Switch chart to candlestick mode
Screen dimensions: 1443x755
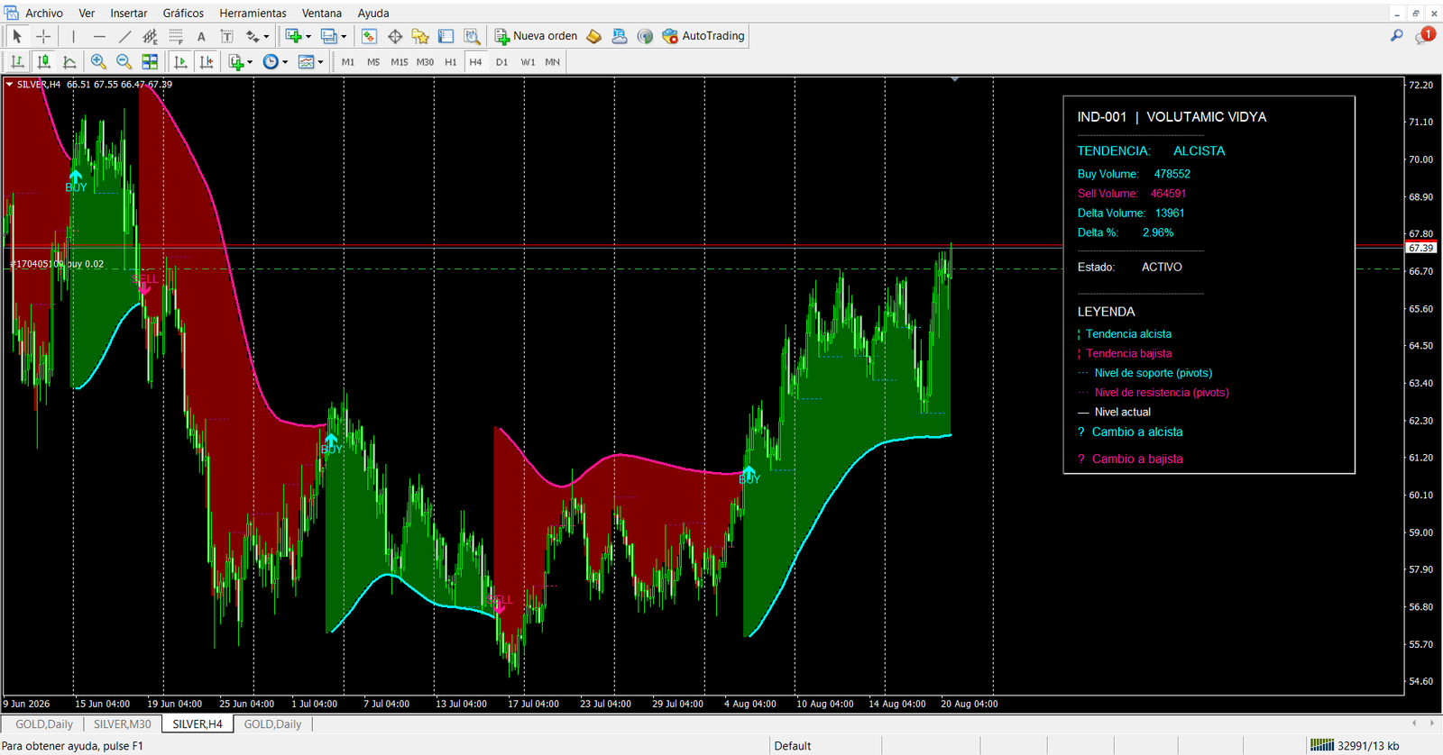tap(43, 61)
